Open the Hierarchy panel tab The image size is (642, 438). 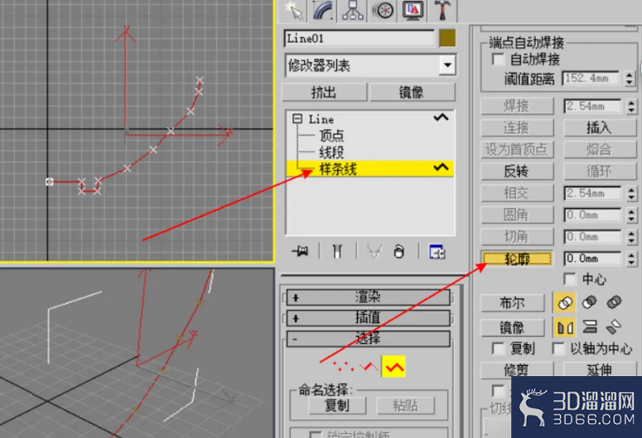[353, 10]
